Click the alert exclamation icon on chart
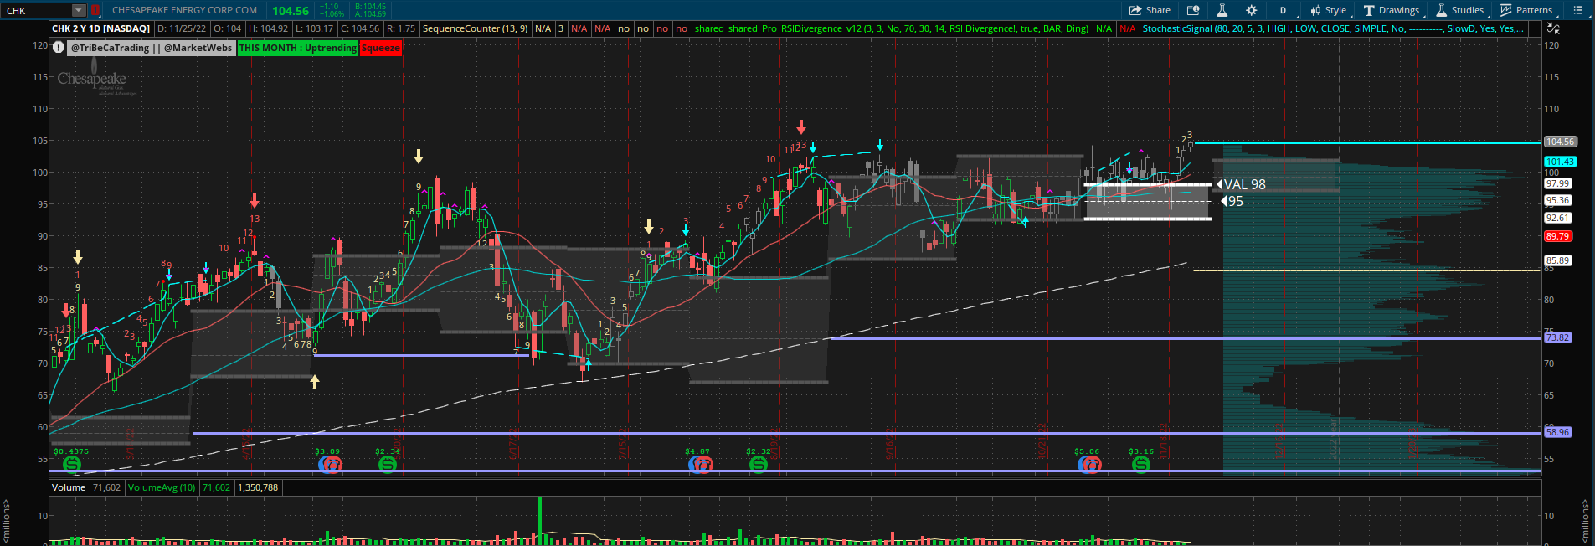 [x=58, y=48]
